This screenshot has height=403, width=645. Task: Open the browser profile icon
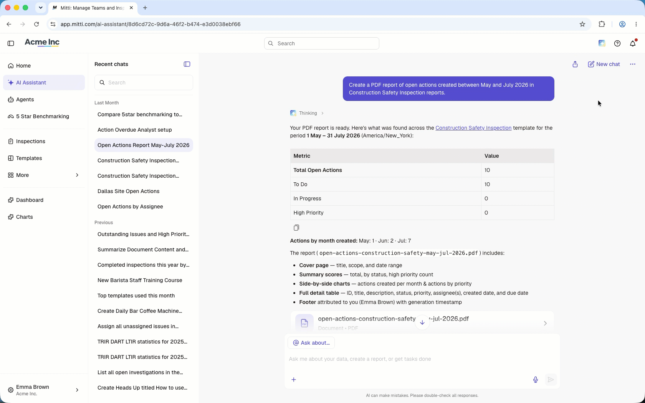(x=622, y=24)
